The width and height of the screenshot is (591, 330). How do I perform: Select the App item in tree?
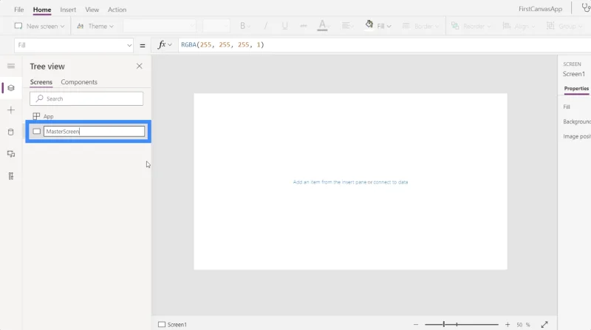click(x=48, y=116)
